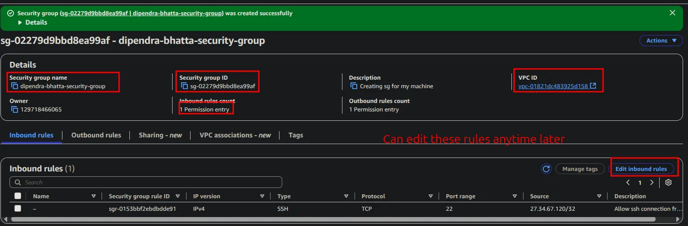Open VPC external link icon
The width and height of the screenshot is (688, 226).
click(x=593, y=86)
